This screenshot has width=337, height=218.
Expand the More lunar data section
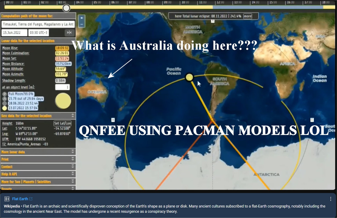point(38,152)
